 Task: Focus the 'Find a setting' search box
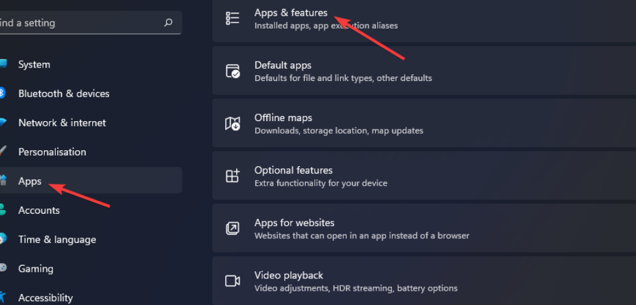pyautogui.click(x=78, y=23)
